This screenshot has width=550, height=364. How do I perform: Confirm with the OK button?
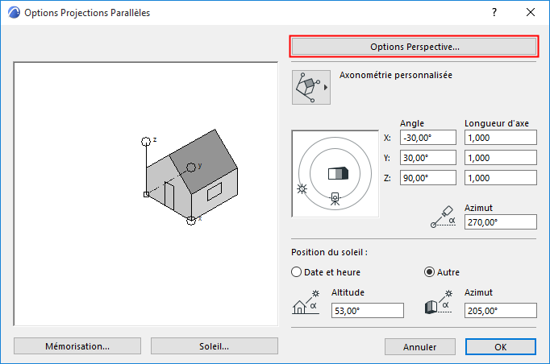(x=500, y=347)
